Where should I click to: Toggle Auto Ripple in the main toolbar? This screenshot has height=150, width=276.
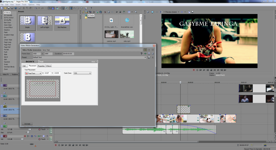point(57,8)
